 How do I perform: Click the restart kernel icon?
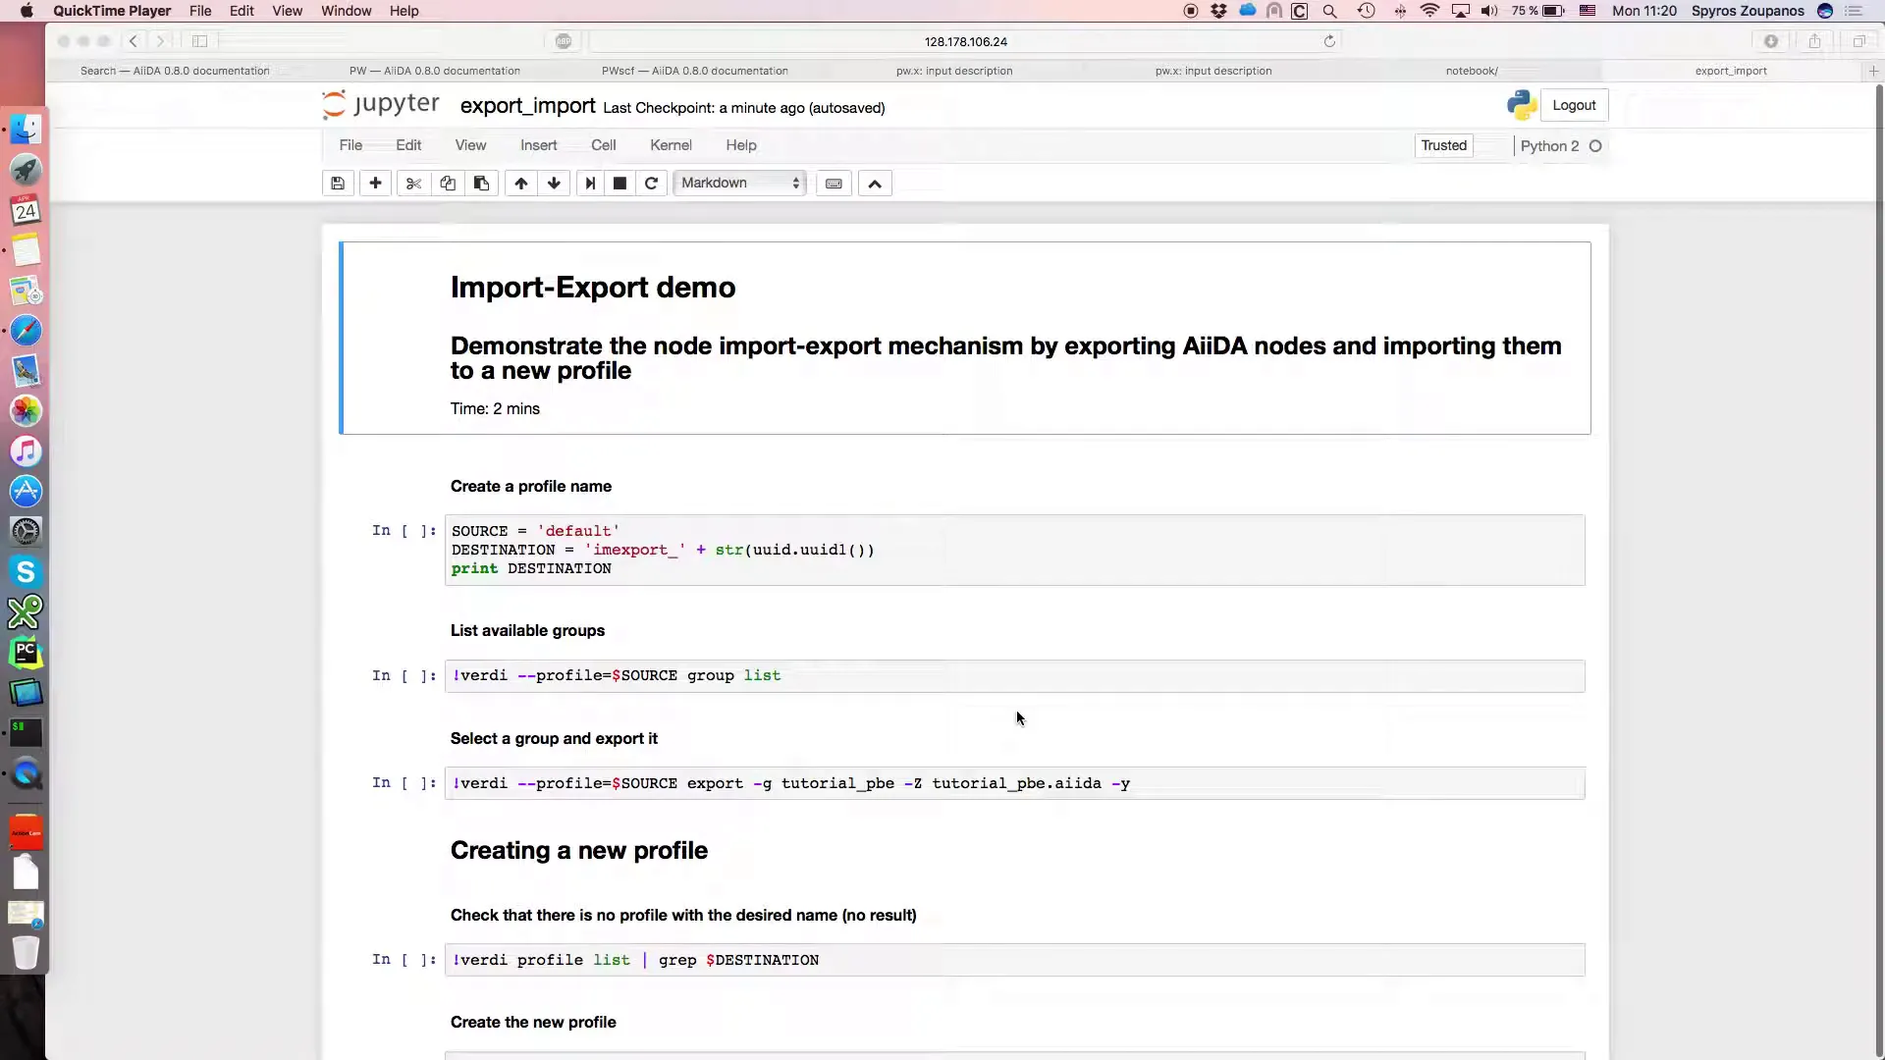pyautogui.click(x=651, y=183)
